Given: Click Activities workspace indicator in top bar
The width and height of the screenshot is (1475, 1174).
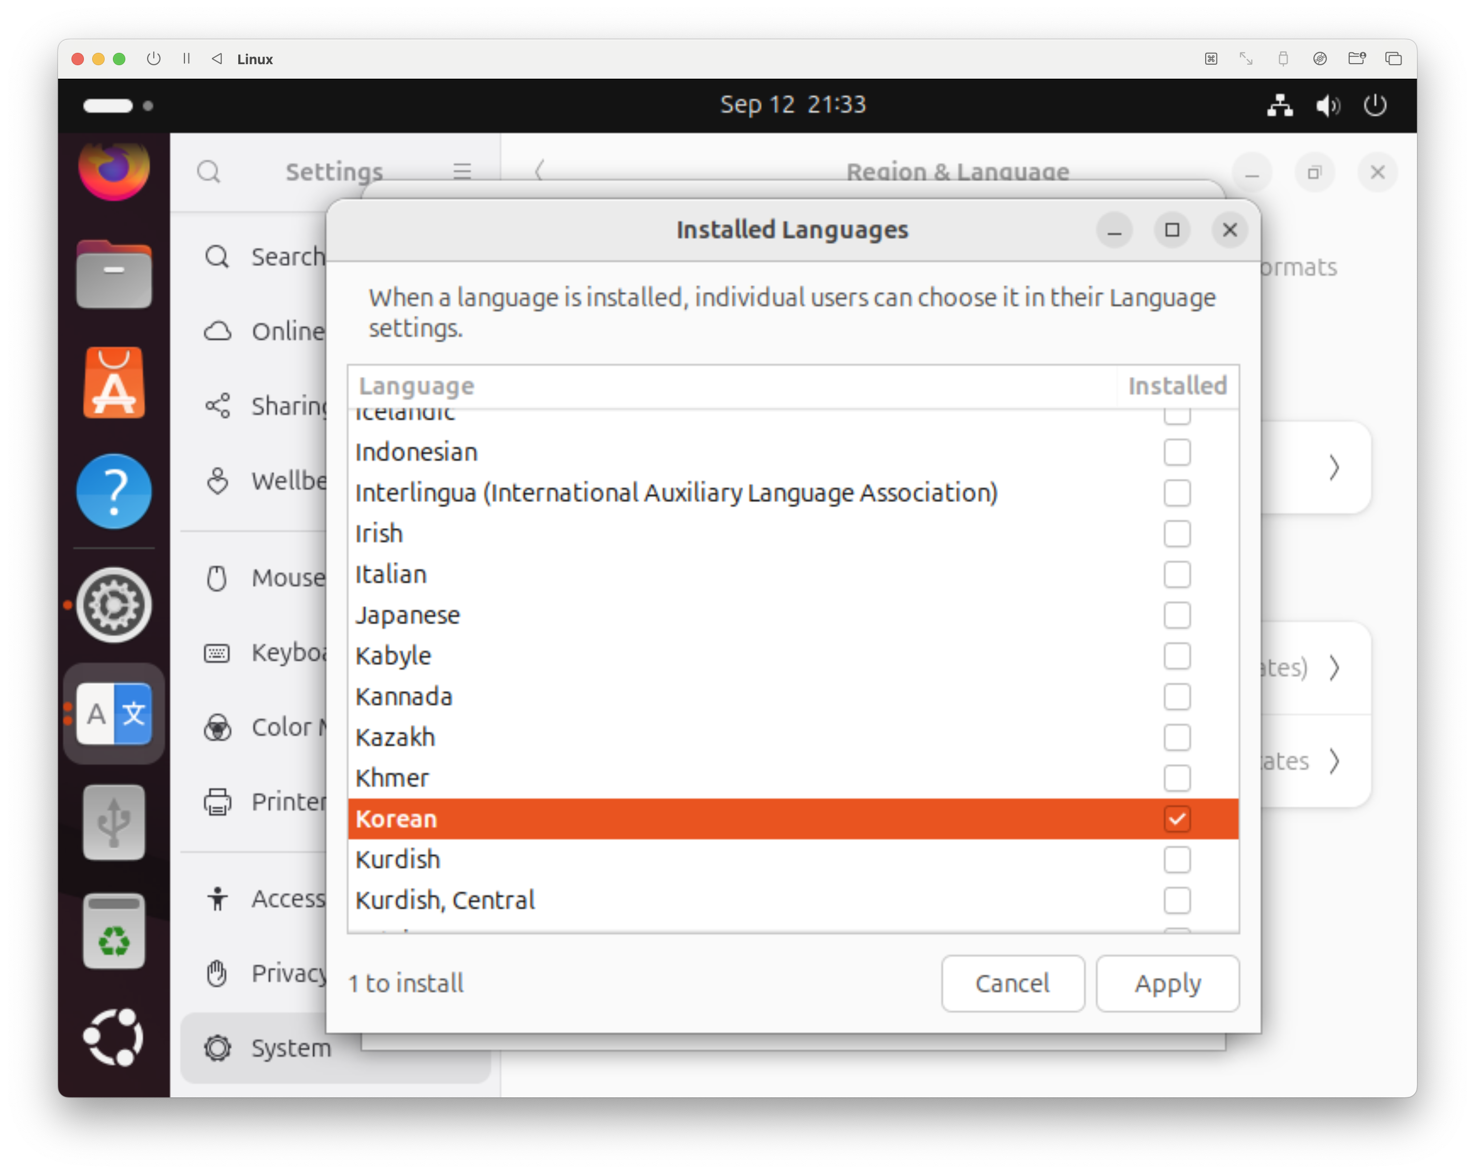Looking at the screenshot, I should pos(118,105).
